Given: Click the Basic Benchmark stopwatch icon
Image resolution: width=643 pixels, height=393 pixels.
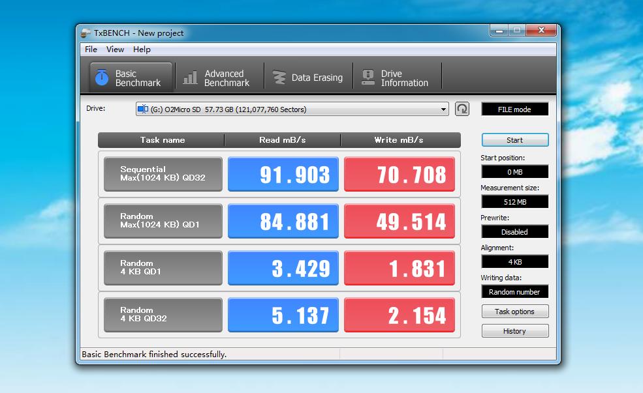Looking at the screenshot, I should [101, 78].
